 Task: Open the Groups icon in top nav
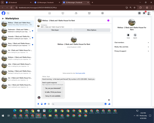coord(103,13)
